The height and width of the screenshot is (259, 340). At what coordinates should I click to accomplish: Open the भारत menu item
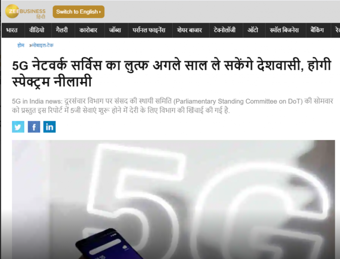[12, 30]
